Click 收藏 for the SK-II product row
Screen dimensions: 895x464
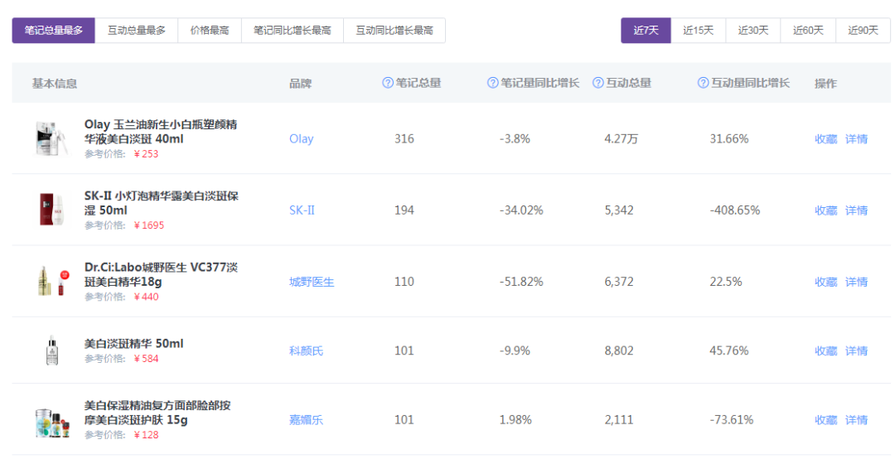[x=826, y=210]
